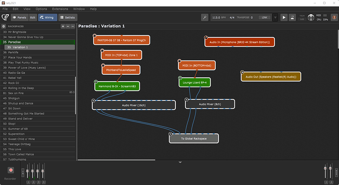Open the tuner wrench icon
Viewport: 339px width, 185px height.
click(204, 17)
